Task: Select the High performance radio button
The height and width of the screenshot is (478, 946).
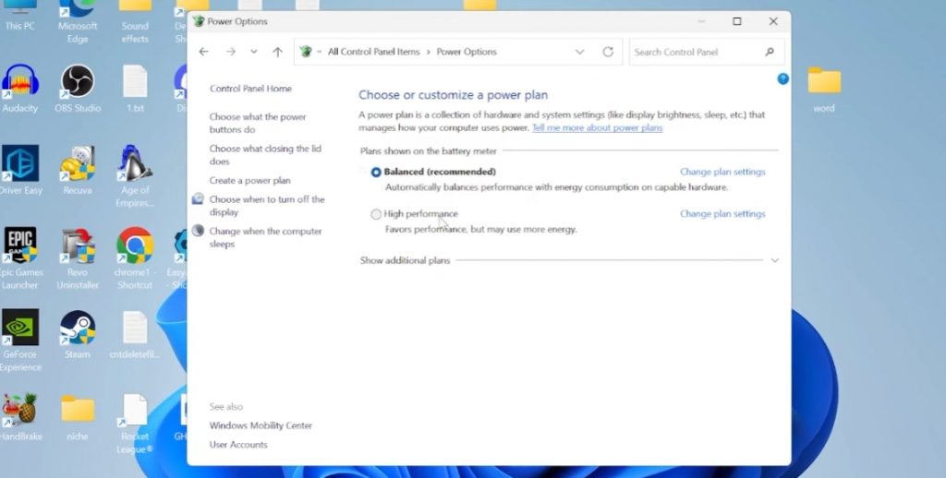Action: [x=376, y=214]
